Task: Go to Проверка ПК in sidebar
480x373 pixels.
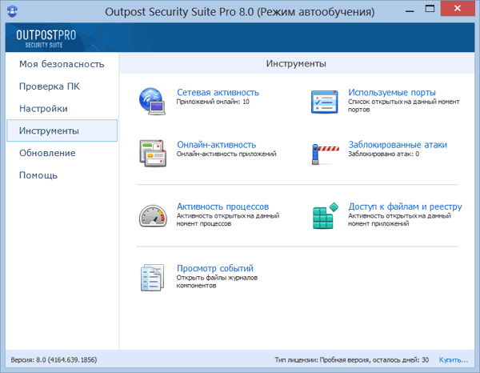Action: point(50,86)
